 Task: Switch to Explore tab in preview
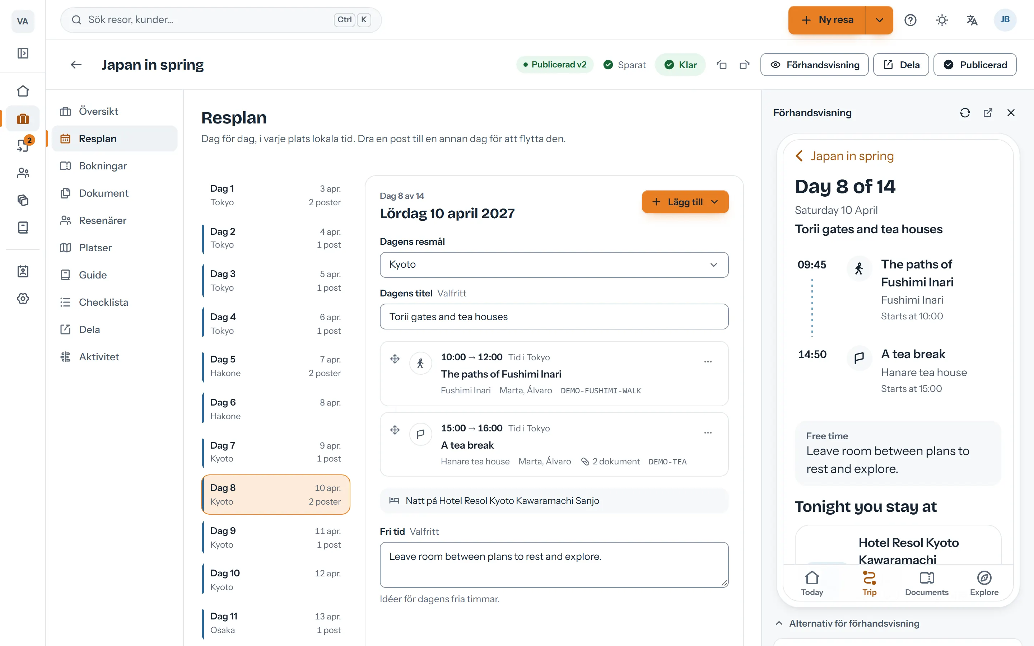[984, 583]
